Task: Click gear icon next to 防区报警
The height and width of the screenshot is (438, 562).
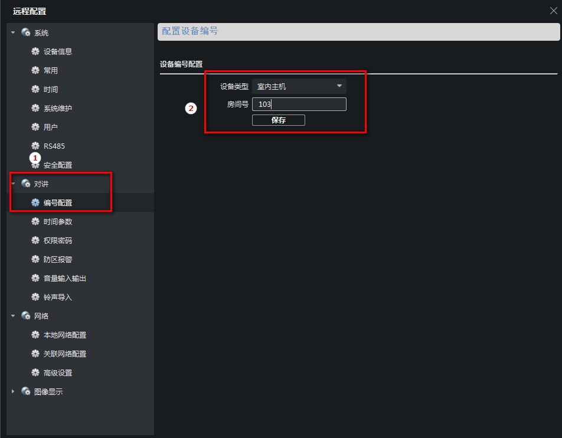Action: [x=35, y=259]
